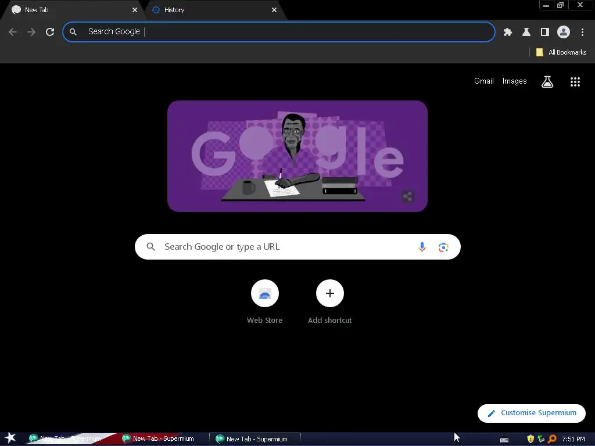
Task: Click the forward navigation arrow
Action: [31, 32]
